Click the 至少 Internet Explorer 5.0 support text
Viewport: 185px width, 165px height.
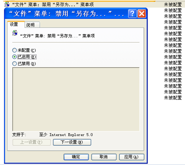coord(66,135)
